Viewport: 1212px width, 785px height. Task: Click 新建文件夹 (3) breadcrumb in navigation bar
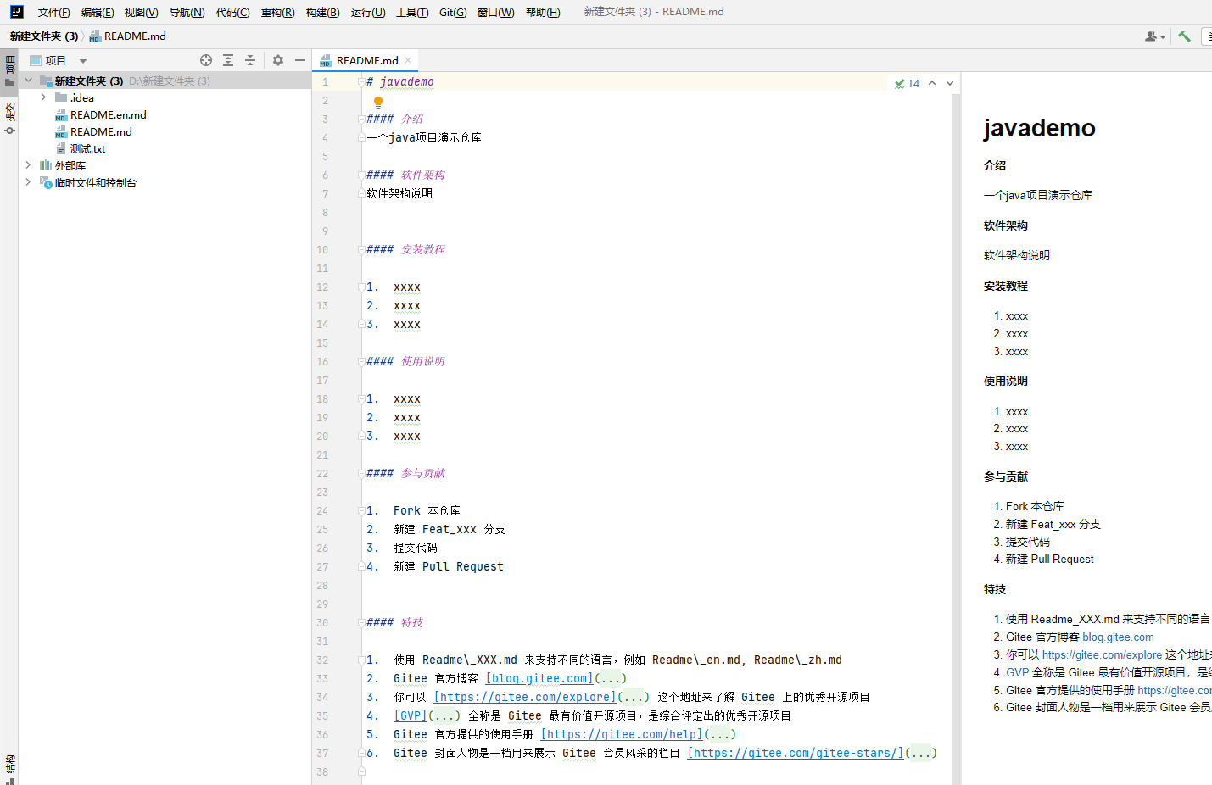tap(44, 36)
